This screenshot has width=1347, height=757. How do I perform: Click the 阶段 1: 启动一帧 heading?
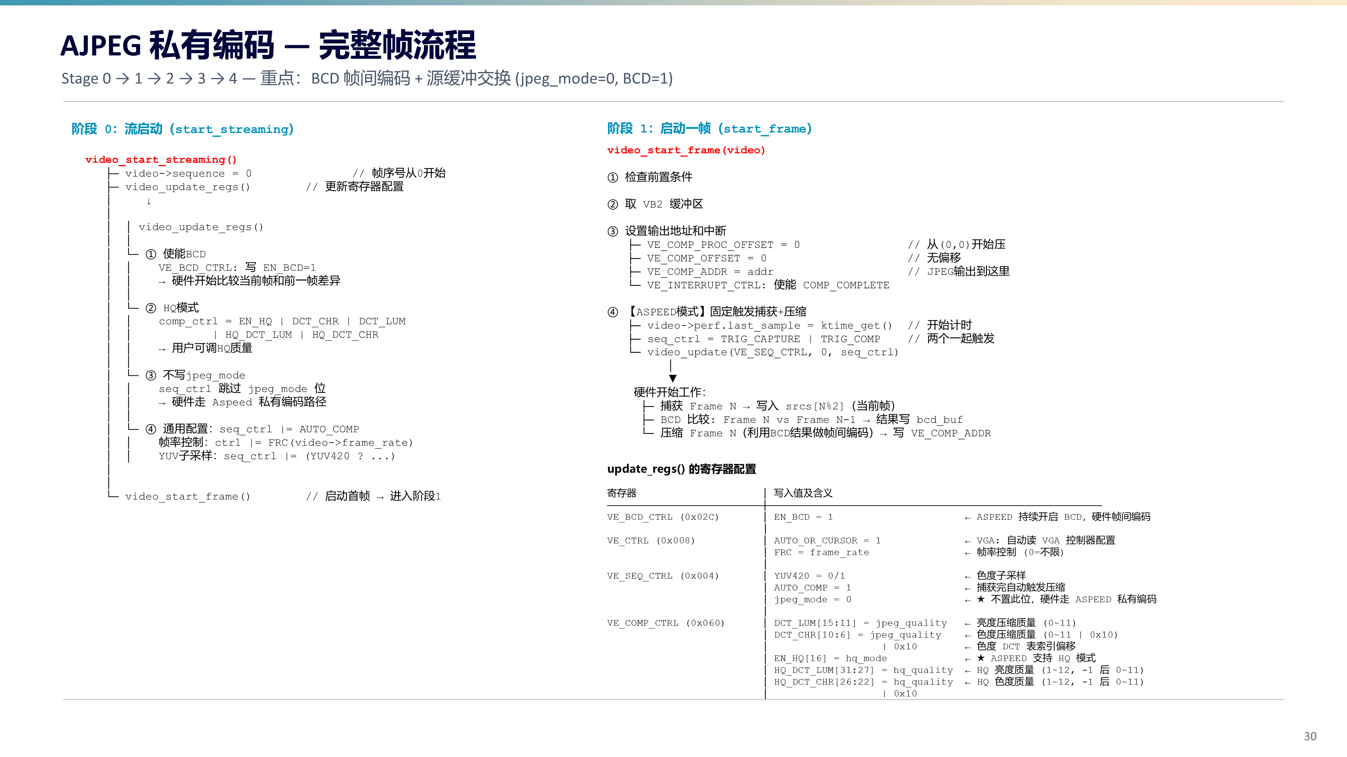point(710,129)
